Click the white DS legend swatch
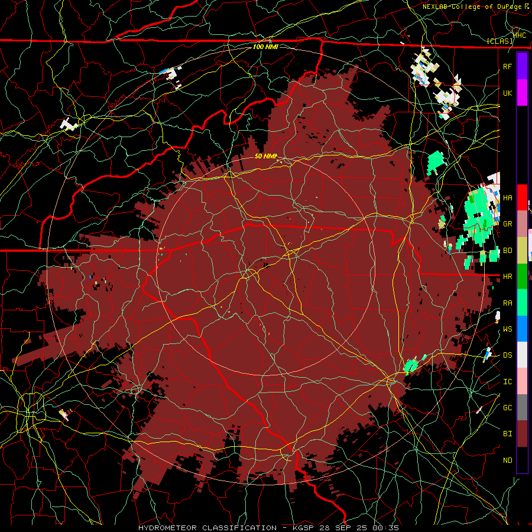532x532 pixels. (522, 355)
